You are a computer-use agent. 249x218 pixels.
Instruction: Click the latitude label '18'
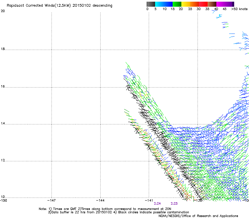click(3, 49)
